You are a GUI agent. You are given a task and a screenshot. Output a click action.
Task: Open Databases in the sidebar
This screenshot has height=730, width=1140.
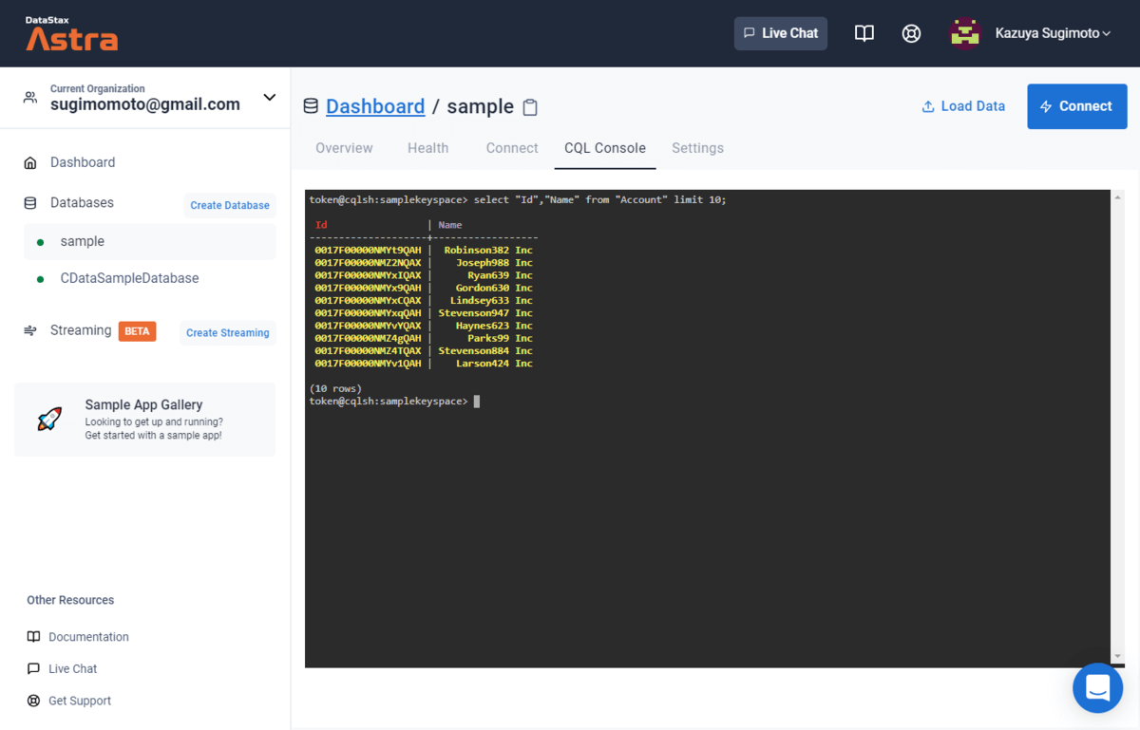[x=82, y=203]
